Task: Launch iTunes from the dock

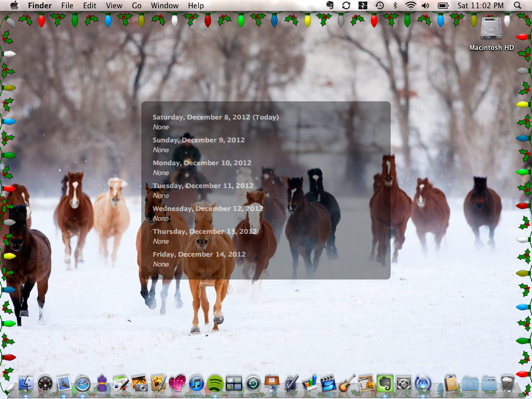Action: [196, 384]
